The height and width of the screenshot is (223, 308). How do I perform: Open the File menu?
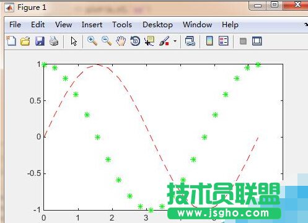click(15, 25)
